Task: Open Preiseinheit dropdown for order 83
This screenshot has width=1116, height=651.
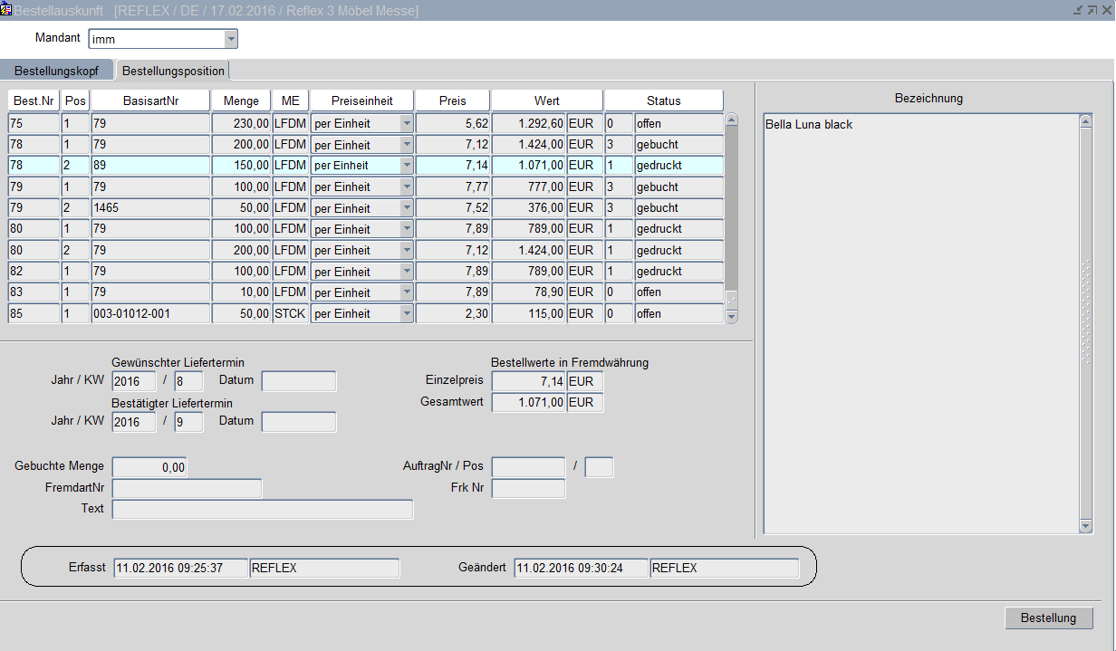Action: 407,292
